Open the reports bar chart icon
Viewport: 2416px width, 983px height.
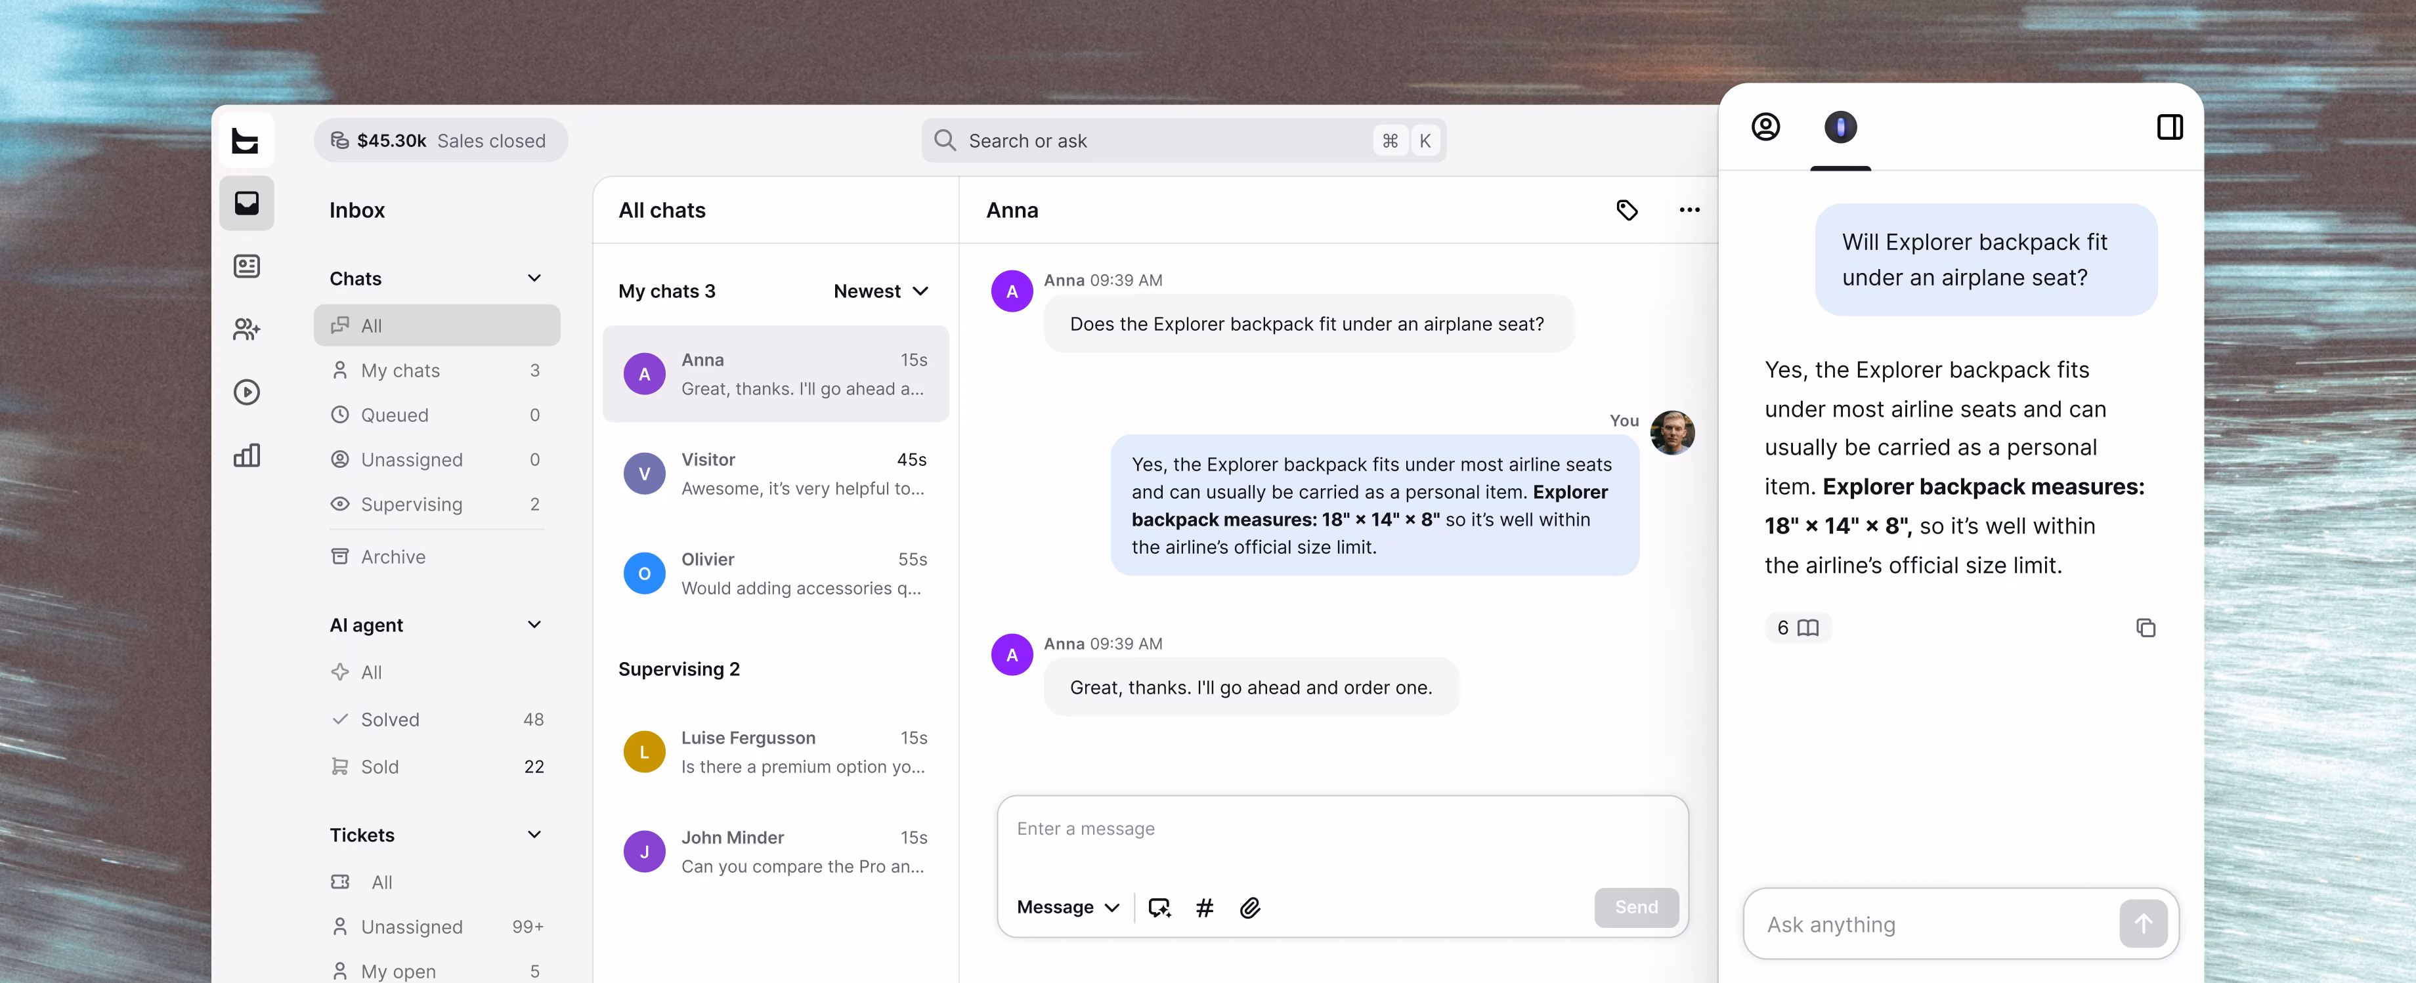pos(247,455)
